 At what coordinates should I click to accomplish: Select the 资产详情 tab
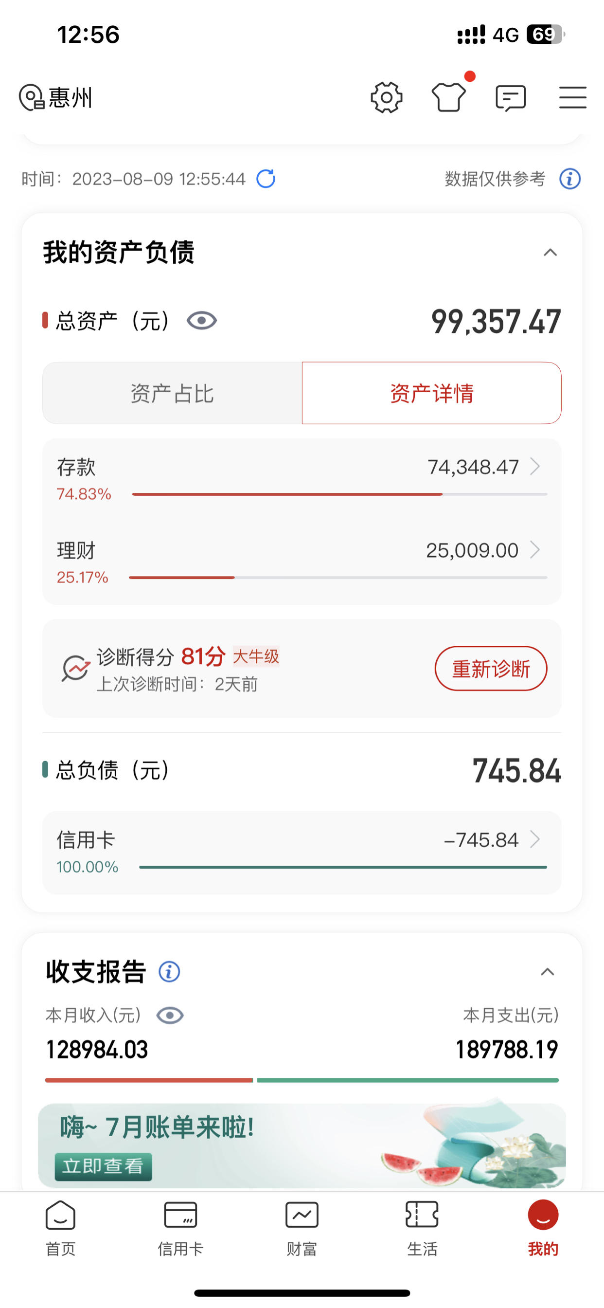pos(431,393)
